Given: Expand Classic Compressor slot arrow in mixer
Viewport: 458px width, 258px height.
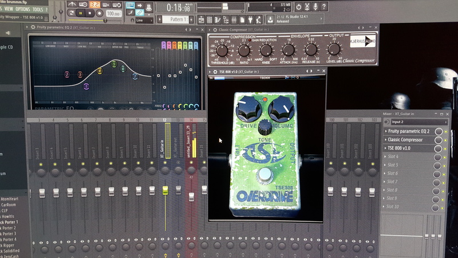Looking at the screenshot, I should 385,140.
